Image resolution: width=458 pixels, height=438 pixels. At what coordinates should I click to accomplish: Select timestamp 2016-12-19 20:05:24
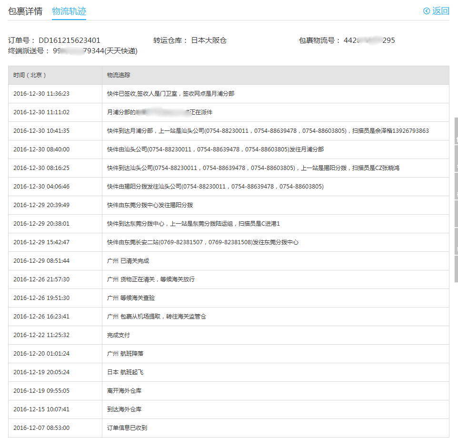[41, 372]
